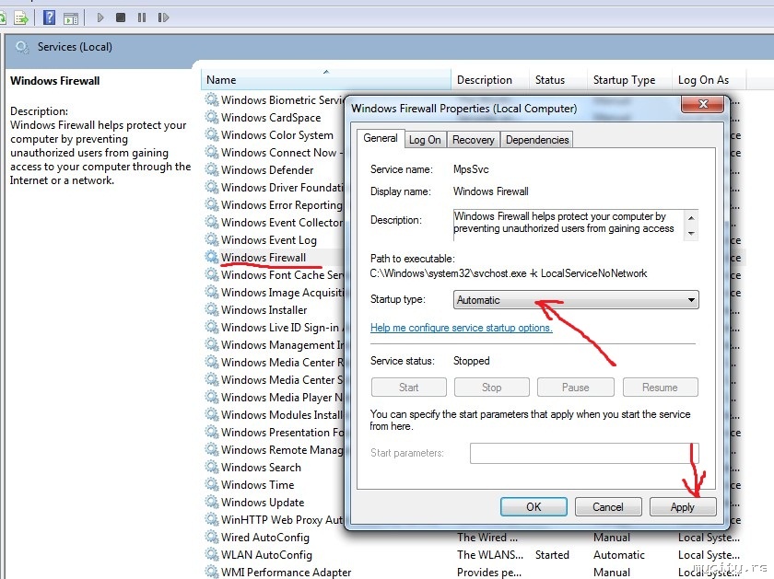Select the WMI Performance Adapter row

[x=474, y=572]
